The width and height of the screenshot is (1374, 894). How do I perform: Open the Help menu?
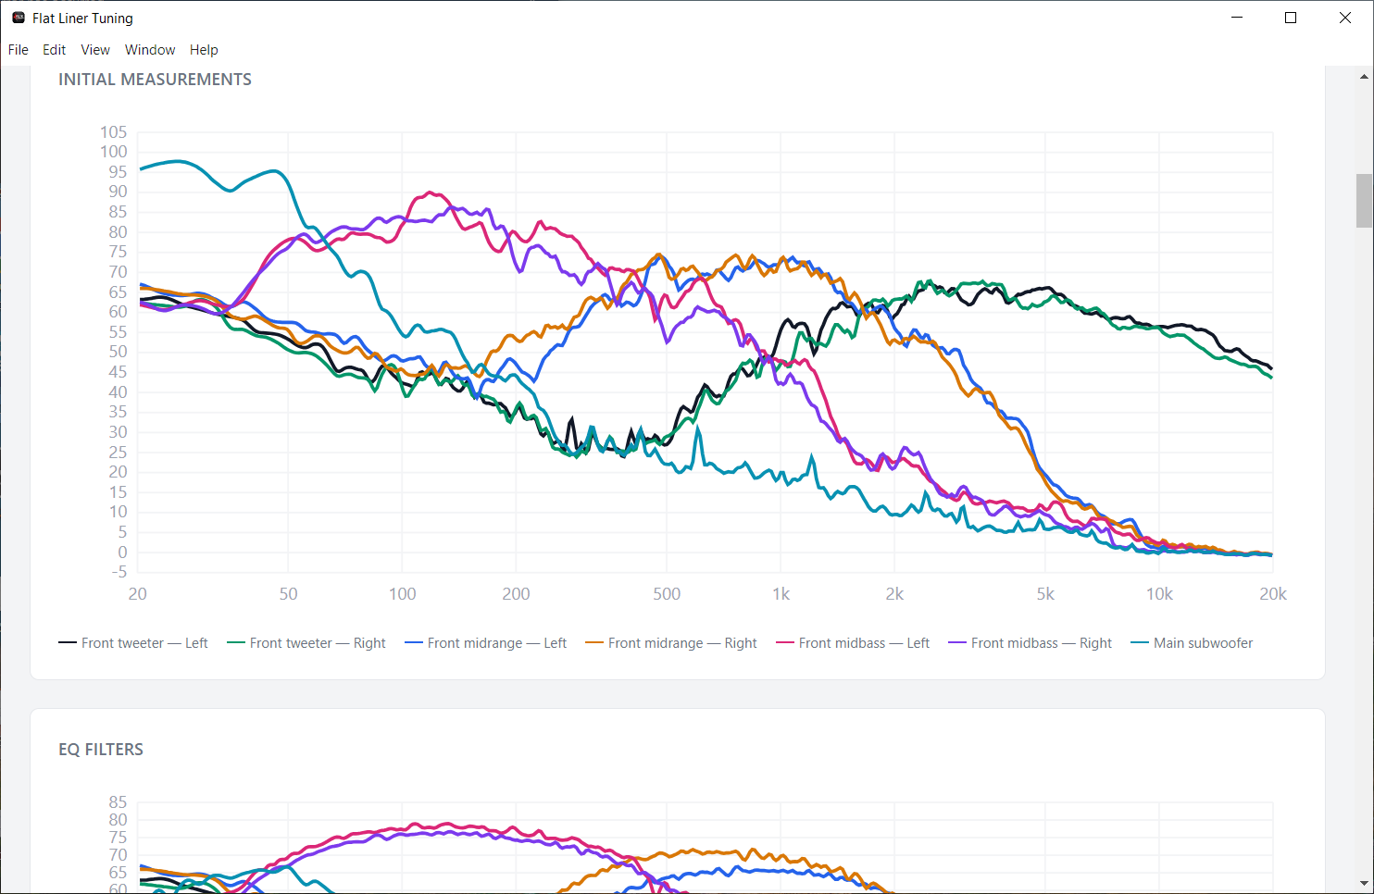pos(204,50)
